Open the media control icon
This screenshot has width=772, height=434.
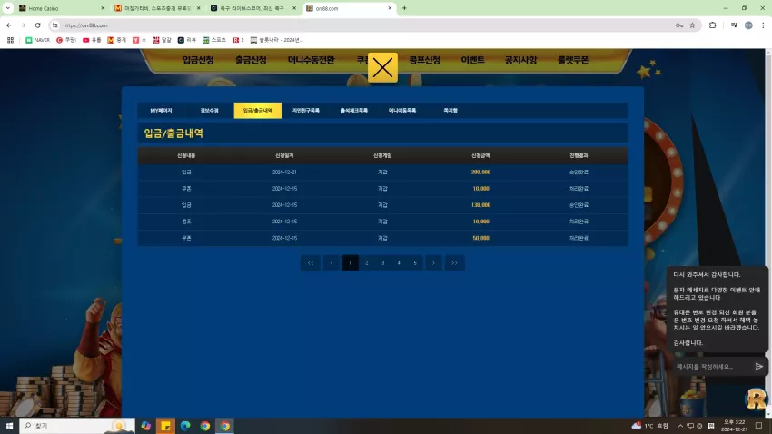734,25
